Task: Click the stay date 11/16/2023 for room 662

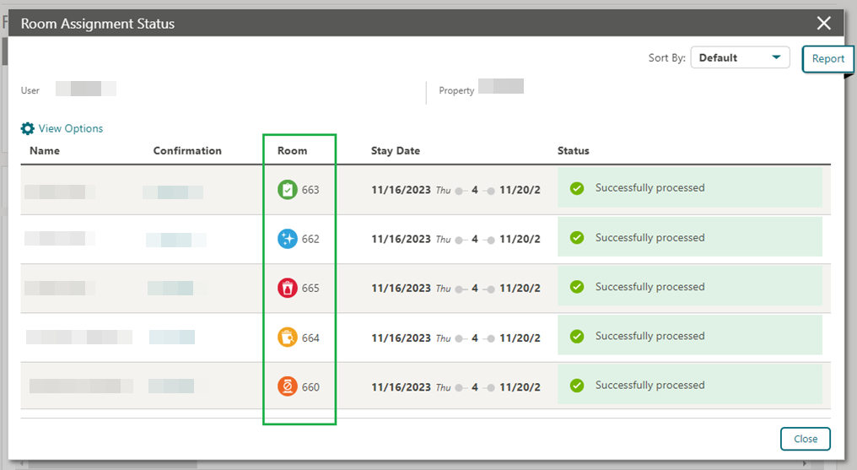Action: pyautogui.click(x=402, y=240)
